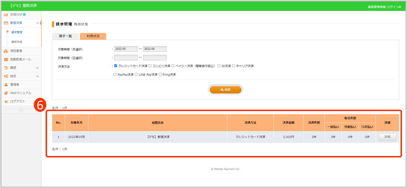
Task: Click the 都度決済 credit card icon
Action: pyautogui.click(x=6, y=23)
